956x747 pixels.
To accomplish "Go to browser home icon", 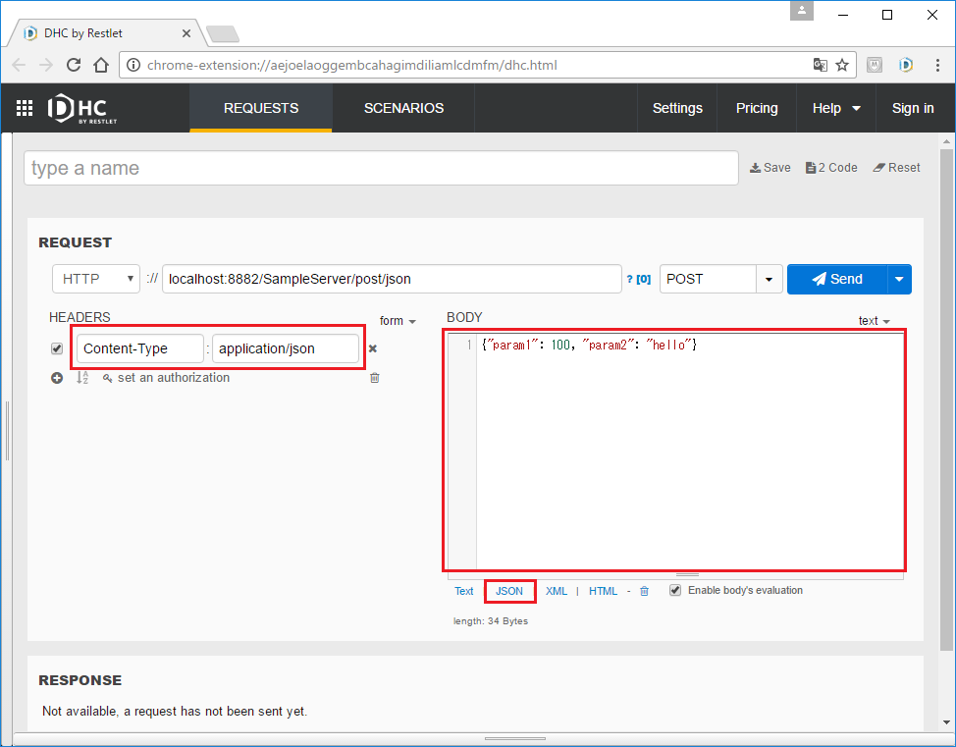I will pos(101,65).
